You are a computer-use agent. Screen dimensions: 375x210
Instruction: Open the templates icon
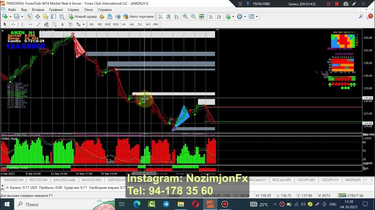click(x=251, y=17)
